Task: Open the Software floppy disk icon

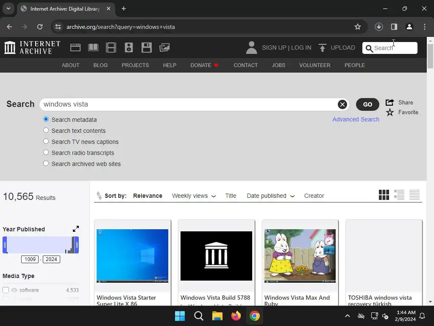Action: tap(146, 48)
